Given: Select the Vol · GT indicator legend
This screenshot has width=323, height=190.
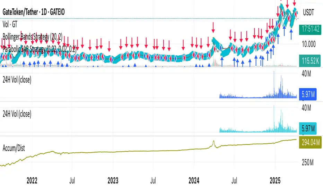Looking at the screenshot, I should 10,25.
